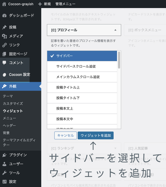The width and height of the screenshot is (166, 187).
Task: Open the 設定 menu label
Action: tap(13, 182)
